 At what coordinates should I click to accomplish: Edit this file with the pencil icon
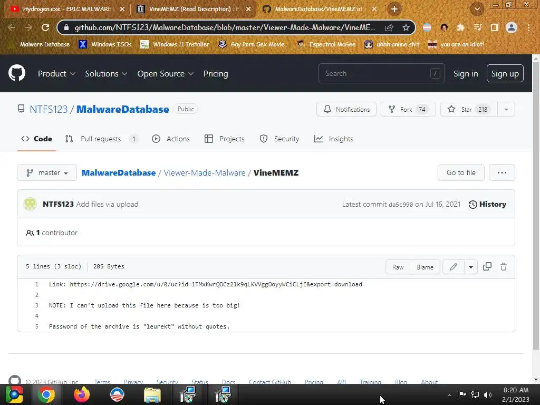[454, 267]
